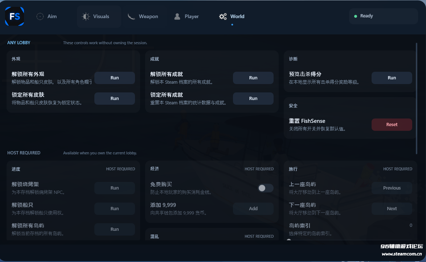Click the 外观 card title
Image resolution: width=426 pixels, height=262 pixels.
16,59
